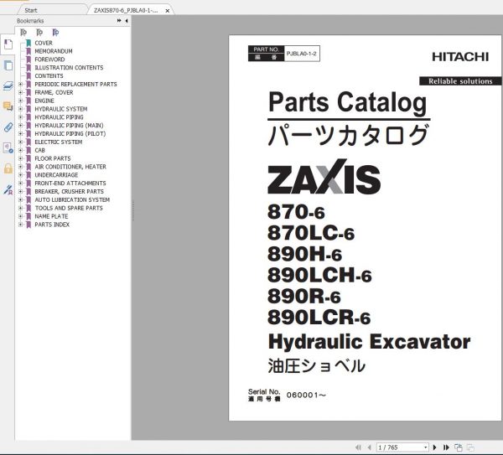Expand HYDRAULIC SYSTEM bookmark
The width and height of the screenshot is (503, 455).
point(20,109)
